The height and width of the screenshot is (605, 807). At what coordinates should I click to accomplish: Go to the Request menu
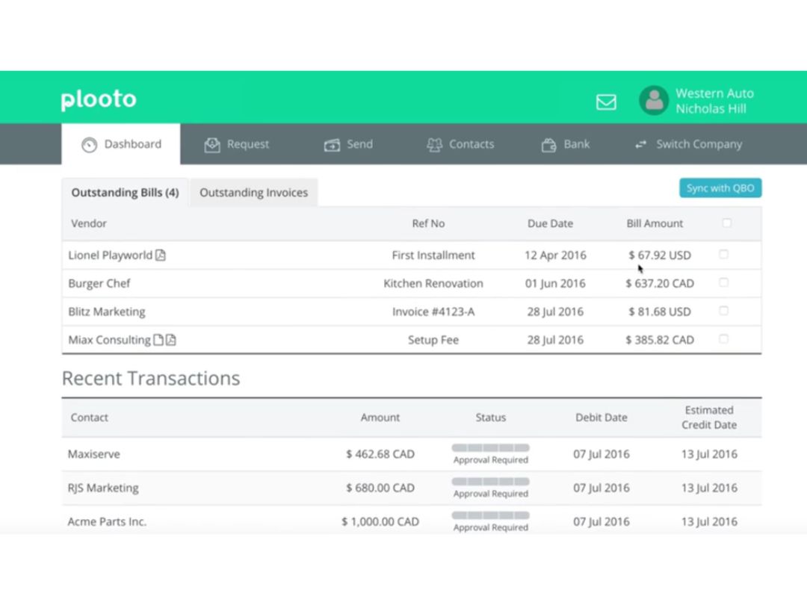tap(237, 145)
